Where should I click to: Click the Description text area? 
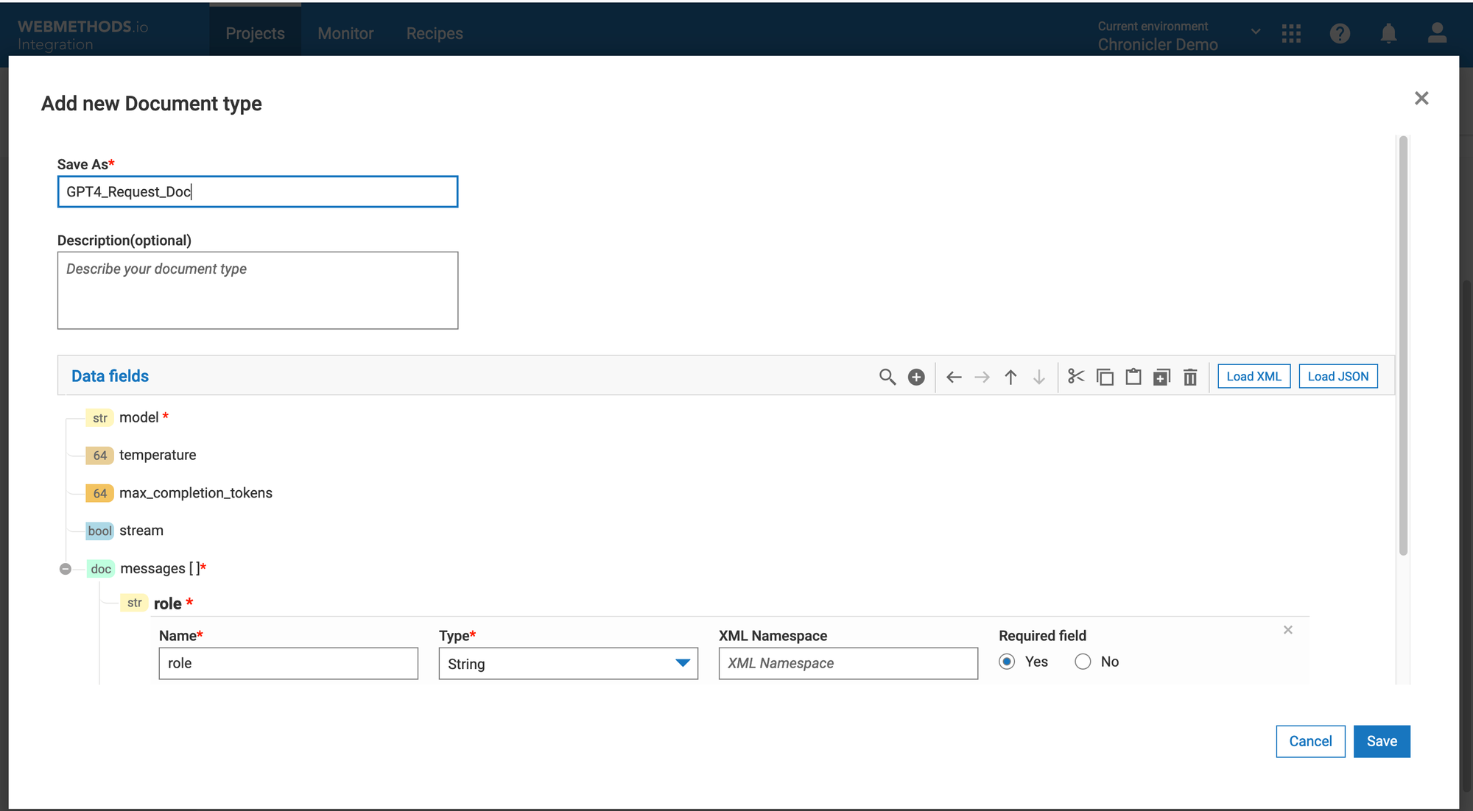258,291
